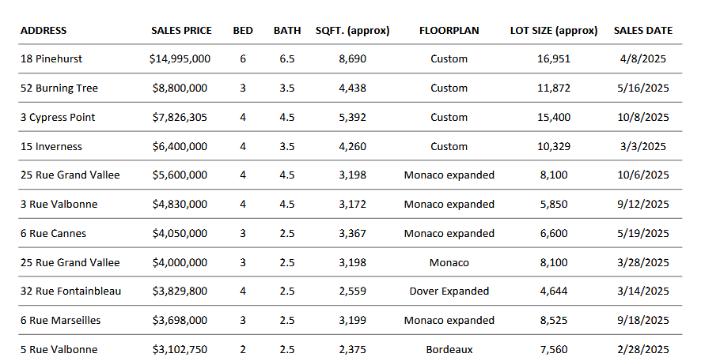
Task: Click the ADDRESS column header
Action: tap(44, 31)
